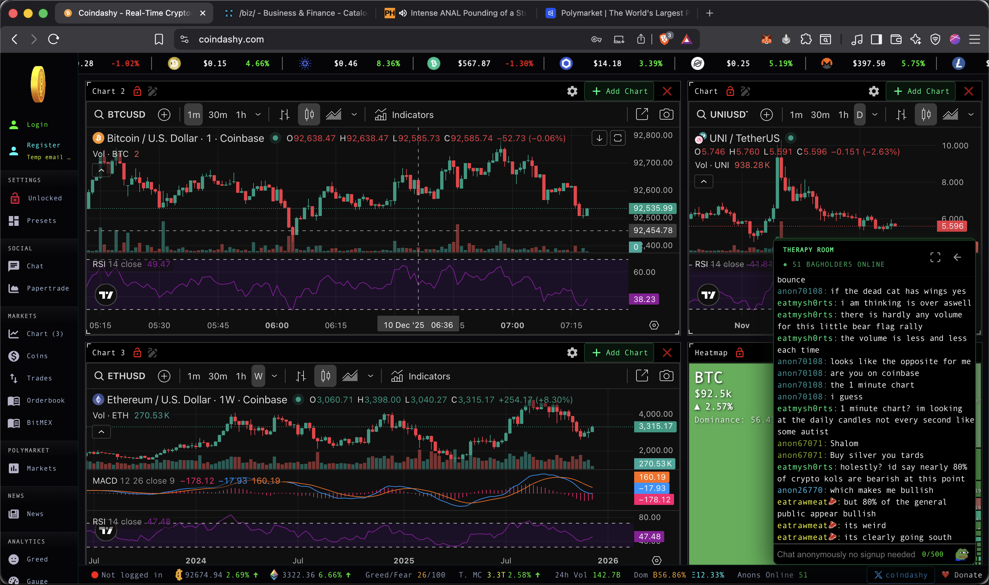Click the compare symbol plus next to UNIUSDT
This screenshot has height=585, width=989.
pos(766,115)
